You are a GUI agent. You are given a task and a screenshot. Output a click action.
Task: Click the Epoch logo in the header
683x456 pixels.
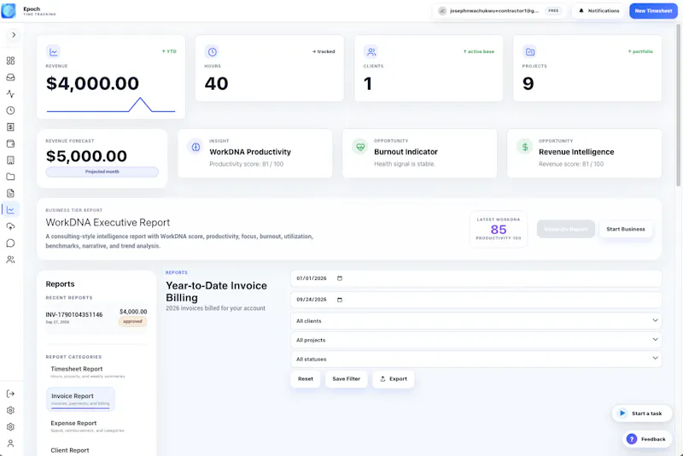[x=9, y=10]
